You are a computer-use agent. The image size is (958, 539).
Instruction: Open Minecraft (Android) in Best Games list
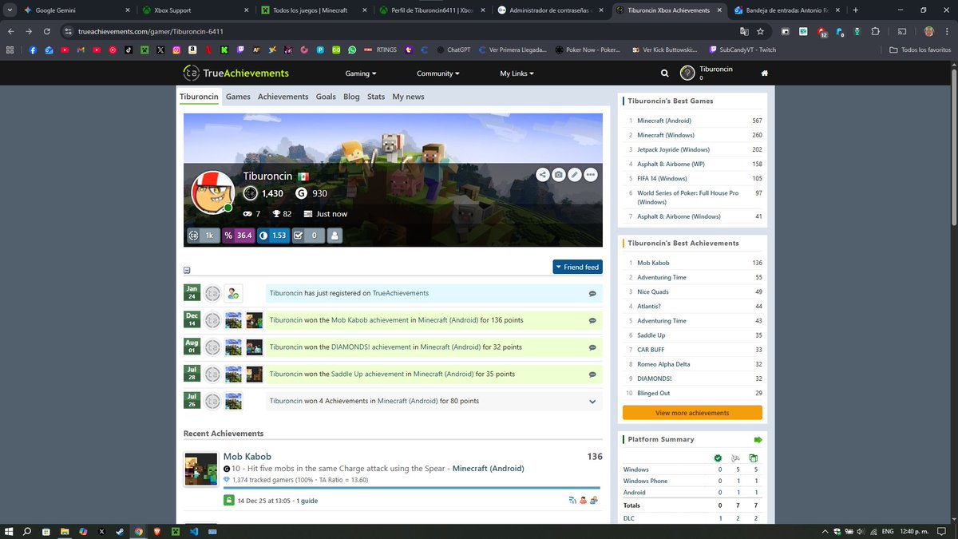(x=664, y=121)
